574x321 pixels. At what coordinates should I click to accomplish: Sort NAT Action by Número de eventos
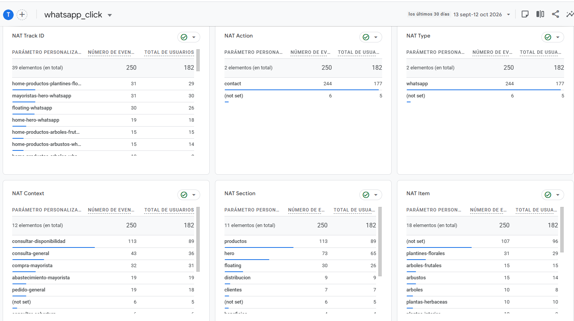coord(311,52)
